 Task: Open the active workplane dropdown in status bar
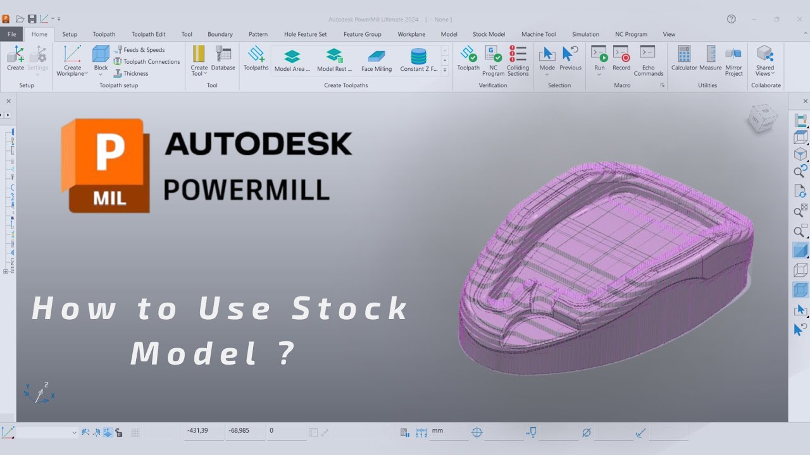75,433
